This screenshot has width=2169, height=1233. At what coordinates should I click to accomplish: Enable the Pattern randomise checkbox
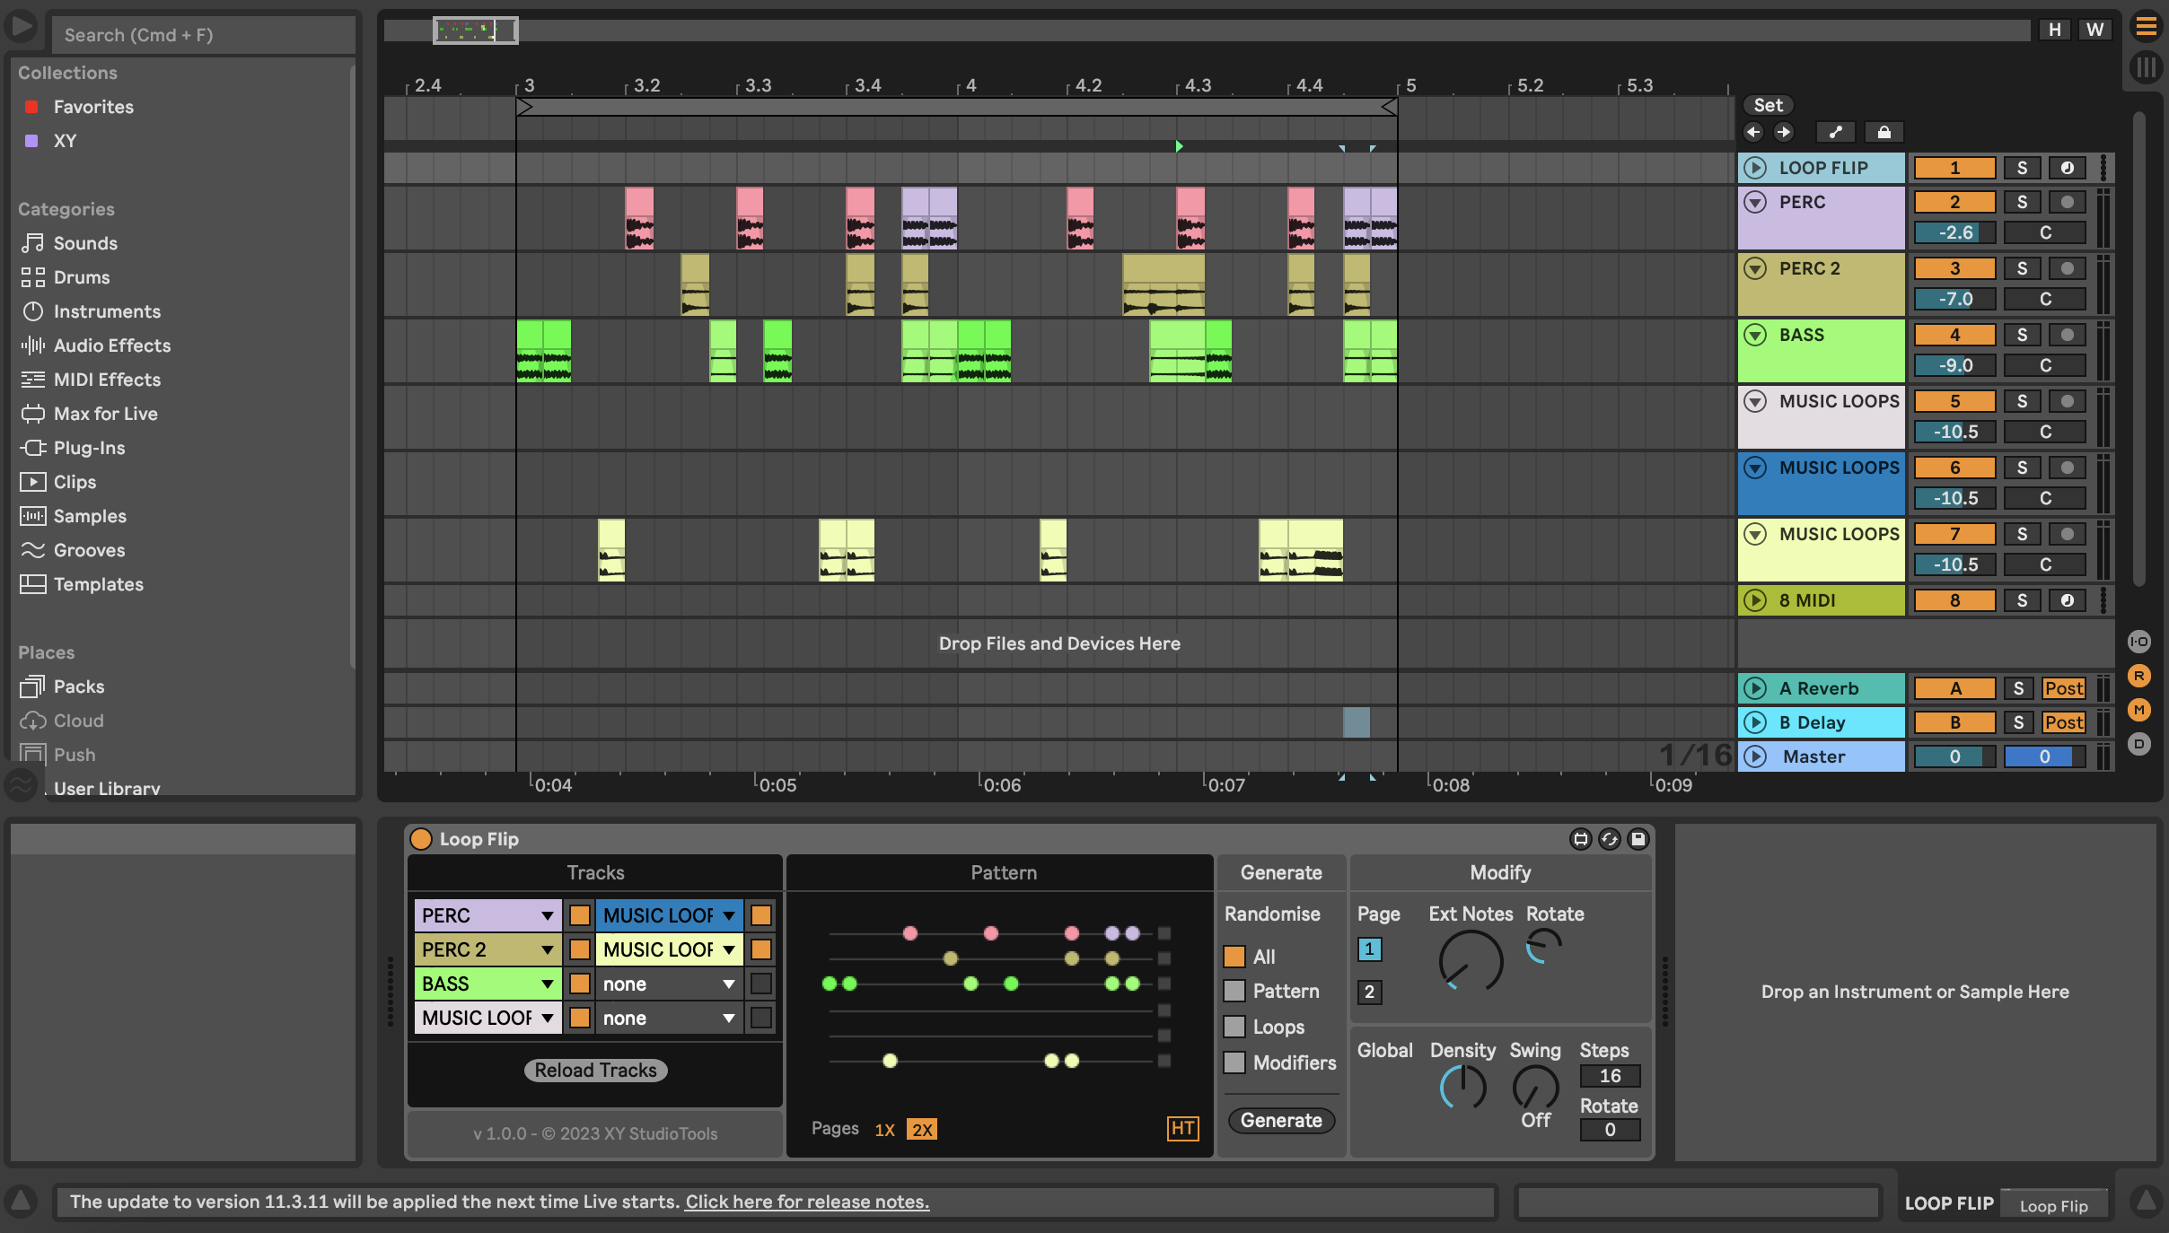point(1234,991)
